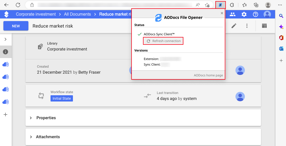The height and width of the screenshot is (146, 286).
Task: Click the workflow state cycle icon
Action: pyautogui.click(x=41, y=96)
